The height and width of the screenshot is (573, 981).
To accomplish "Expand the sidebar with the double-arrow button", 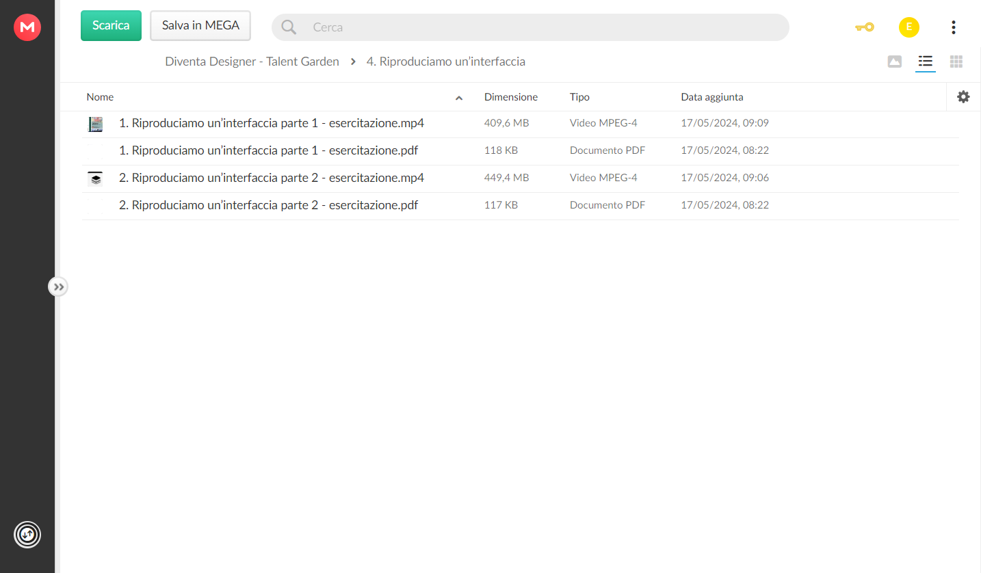I will pyautogui.click(x=58, y=286).
